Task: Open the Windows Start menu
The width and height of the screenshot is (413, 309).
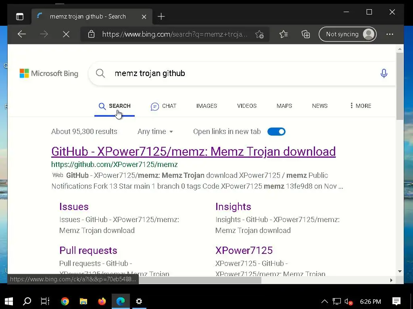Action: point(9,301)
